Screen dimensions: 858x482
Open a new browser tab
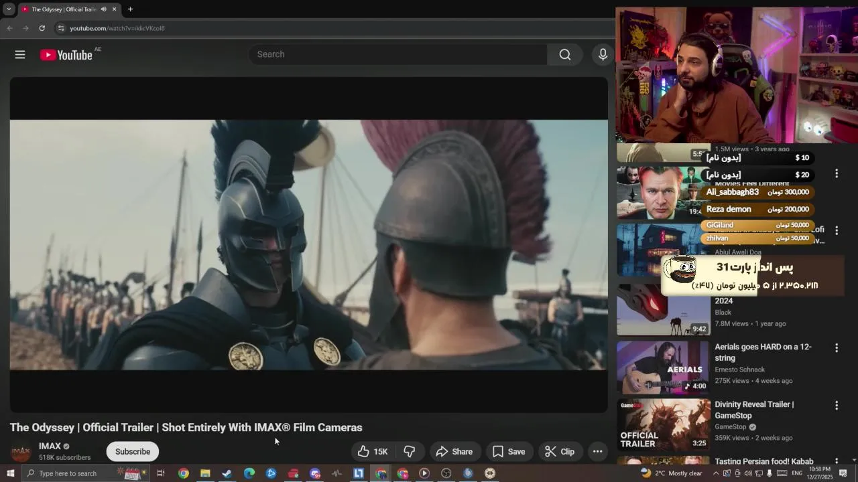[130, 9]
